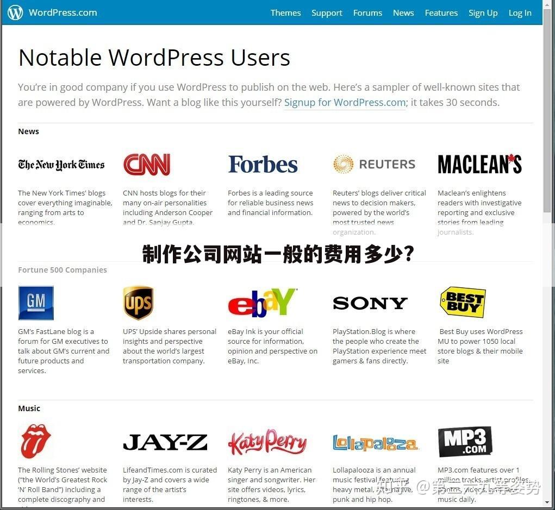
Task: Click Sign Up in the top navigation
Action: (x=483, y=12)
